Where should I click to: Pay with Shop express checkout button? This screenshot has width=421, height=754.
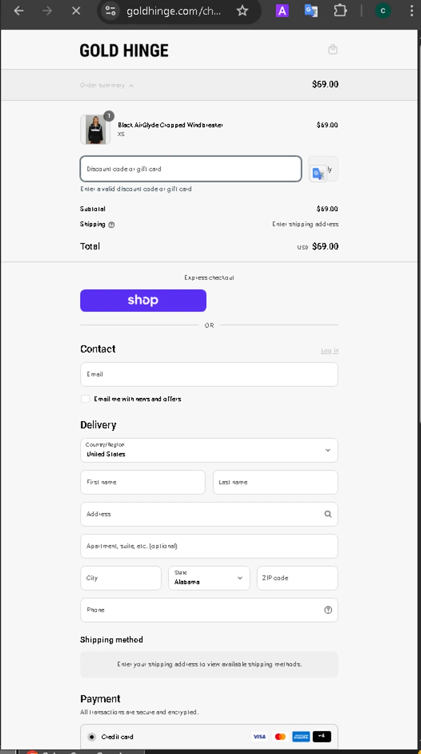click(x=143, y=301)
